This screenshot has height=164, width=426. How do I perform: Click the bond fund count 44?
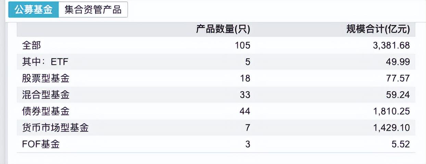tap(245, 111)
